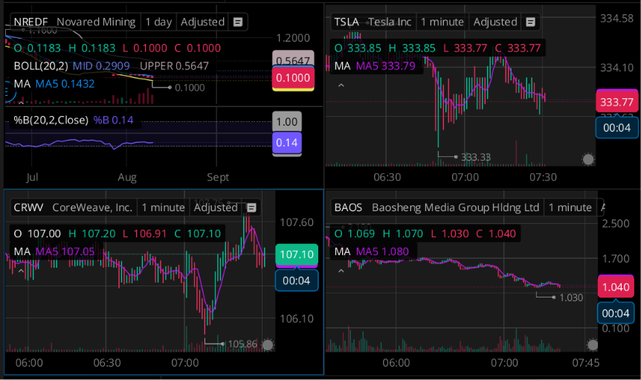This screenshot has height=380, width=641.
Task: Click Baosheng Media Group Hldng Ltd name
Action: click(x=455, y=207)
